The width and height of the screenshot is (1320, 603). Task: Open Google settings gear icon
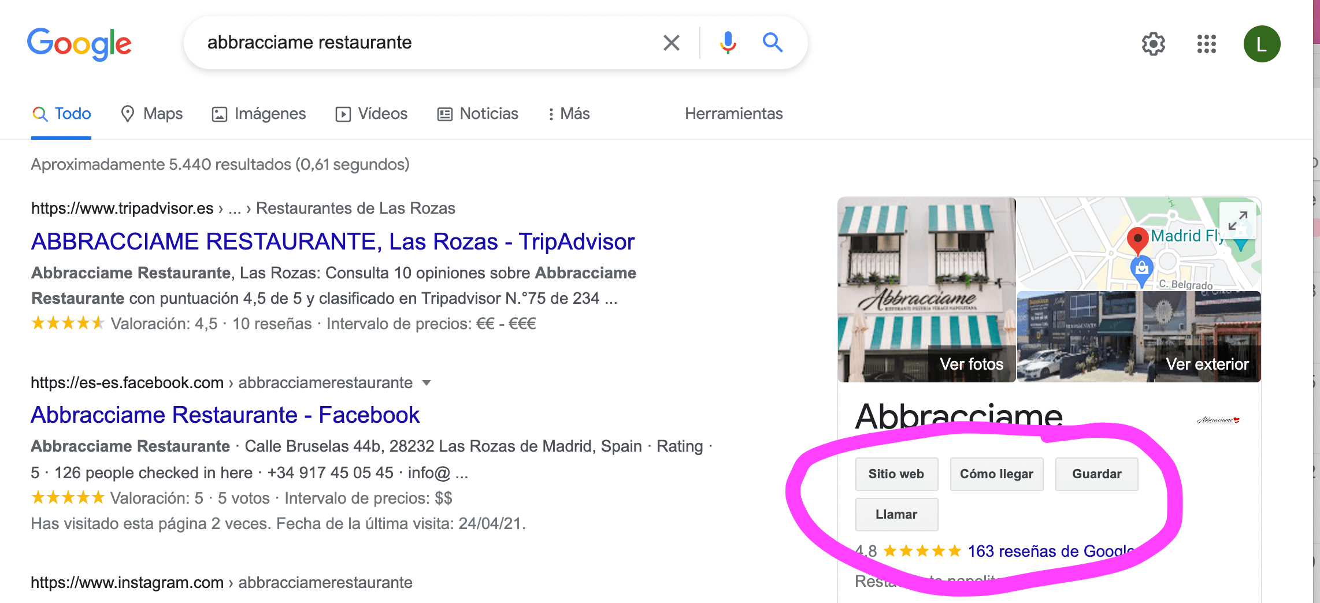tap(1154, 44)
